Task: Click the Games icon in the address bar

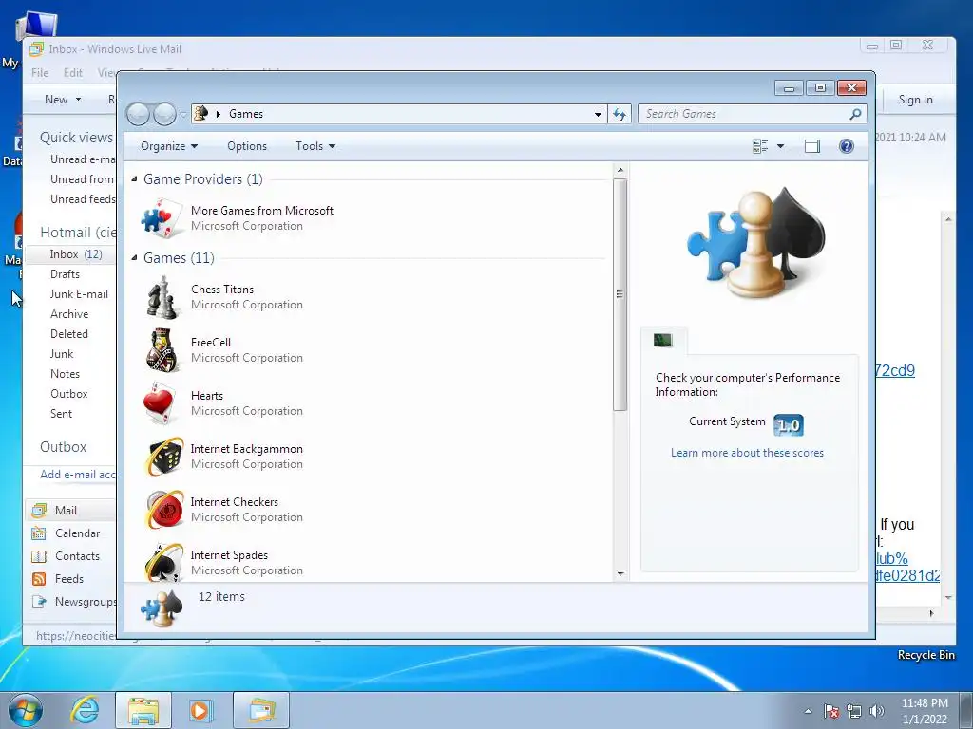Action: (201, 114)
